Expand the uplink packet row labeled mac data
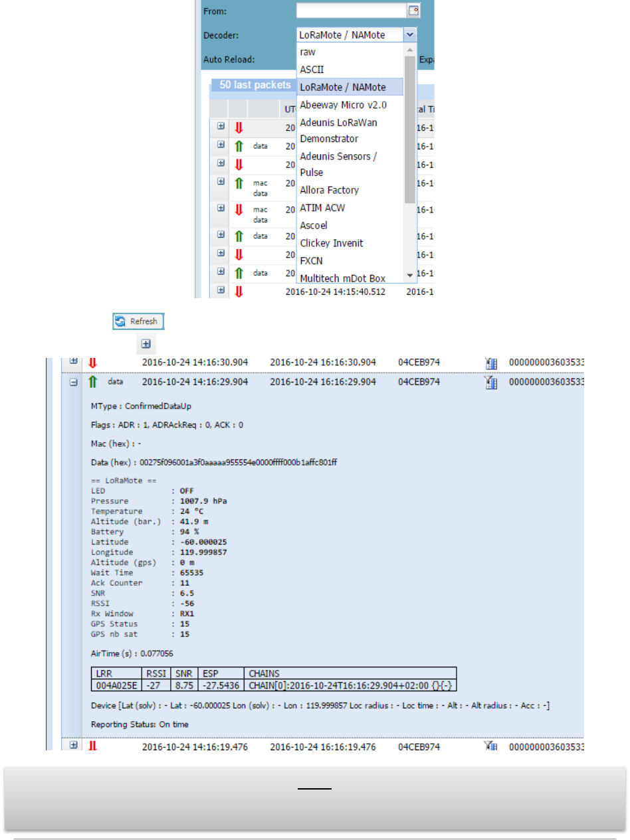630x840 pixels. 220,181
